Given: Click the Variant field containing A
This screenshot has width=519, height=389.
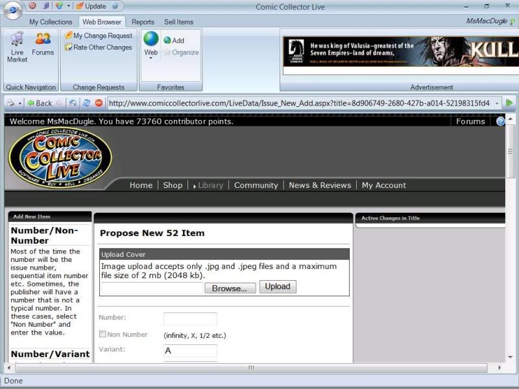Looking at the screenshot, I should coord(190,351).
